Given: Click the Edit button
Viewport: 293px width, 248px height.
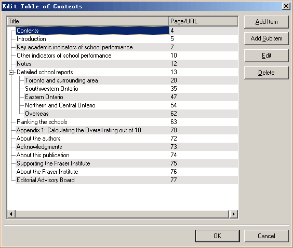Looking at the screenshot, I should [267, 56].
